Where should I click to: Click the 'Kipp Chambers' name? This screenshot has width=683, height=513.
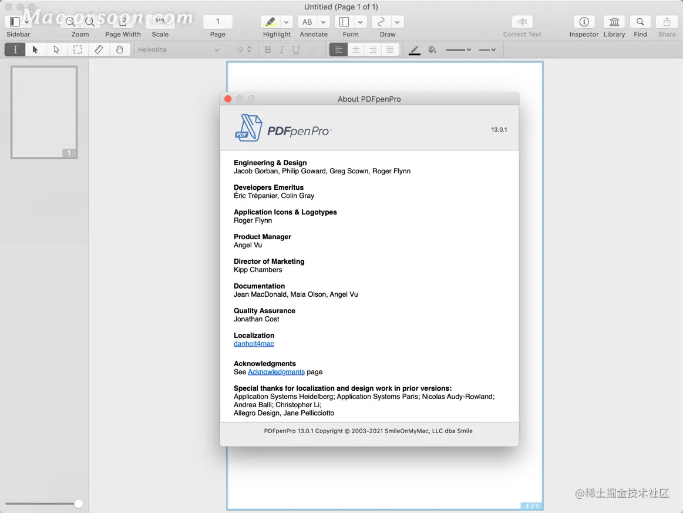tap(257, 270)
